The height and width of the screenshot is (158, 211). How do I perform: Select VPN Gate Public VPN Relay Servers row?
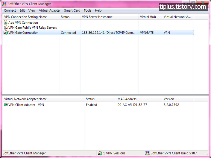98,27
